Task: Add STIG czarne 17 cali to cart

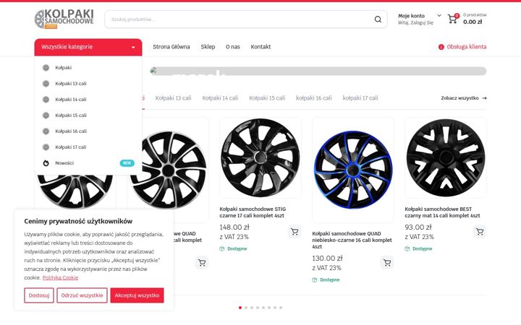Action: point(295,232)
